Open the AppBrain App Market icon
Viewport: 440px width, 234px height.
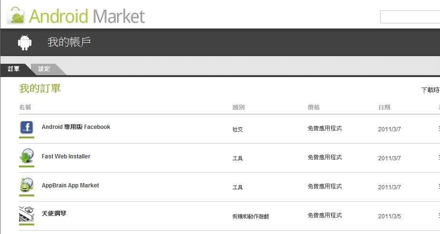pos(27,185)
